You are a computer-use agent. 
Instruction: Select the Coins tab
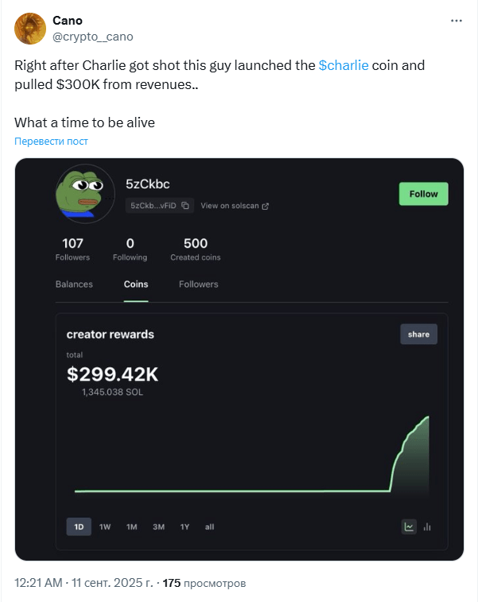pyautogui.click(x=136, y=284)
